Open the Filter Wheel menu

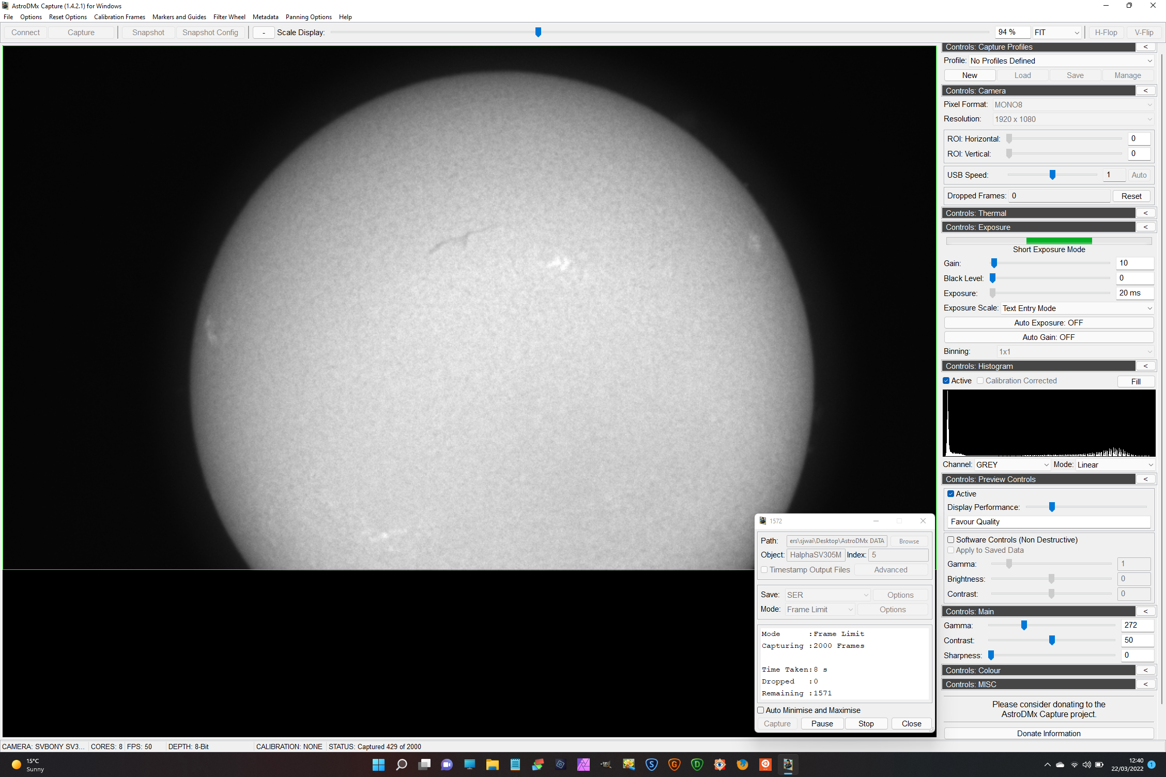pyautogui.click(x=229, y=17)
